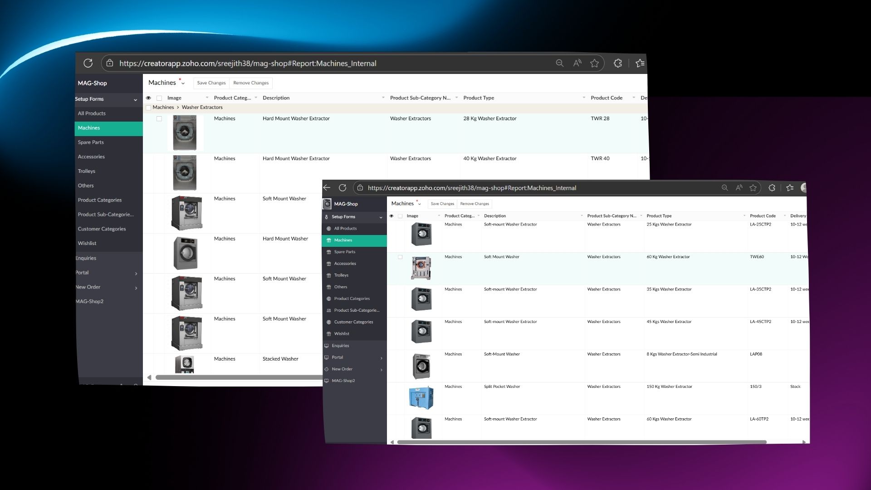Select Trolleys in the rear window sidebar
The height and width of the screenshot is (490, 871).
pos(87,171)
